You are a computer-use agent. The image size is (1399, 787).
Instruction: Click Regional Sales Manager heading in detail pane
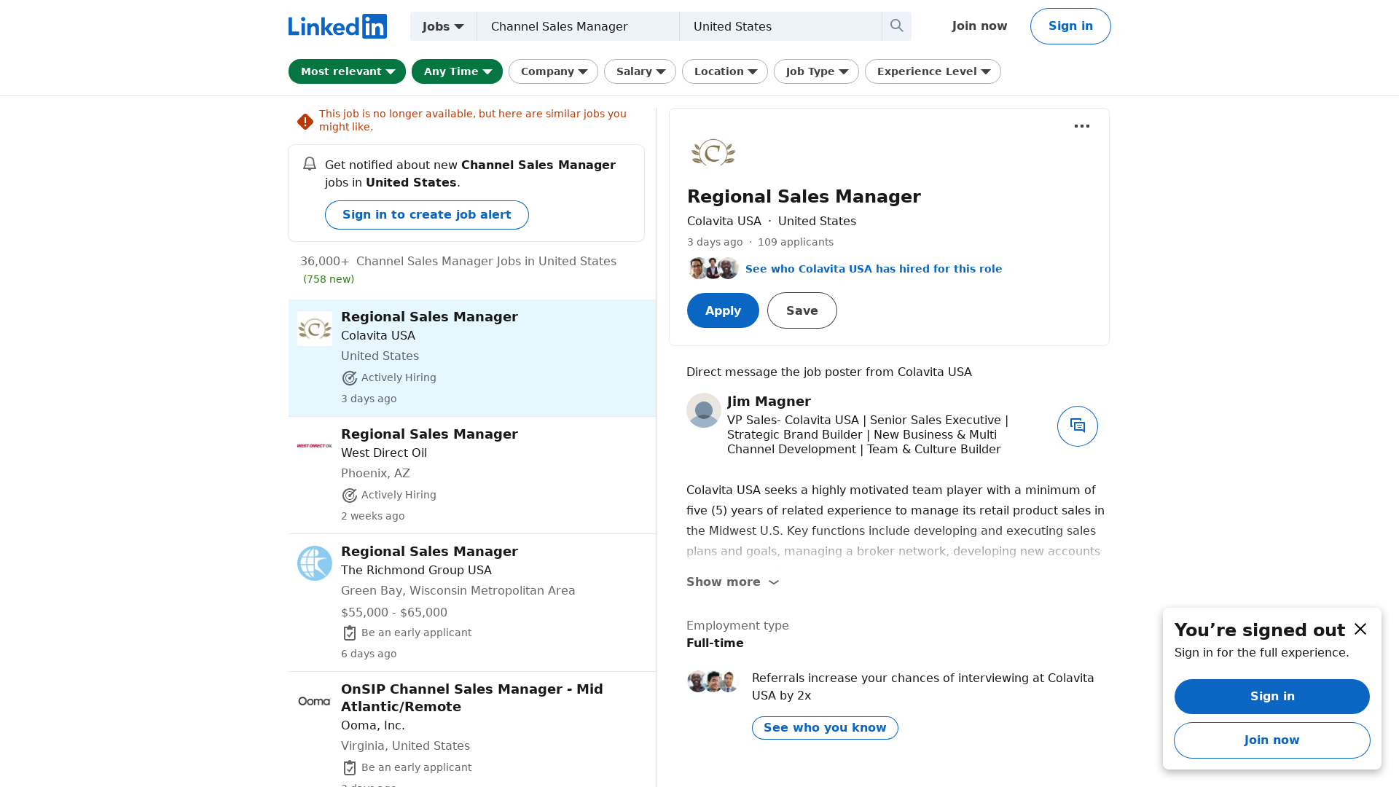[x=804, y=197]
